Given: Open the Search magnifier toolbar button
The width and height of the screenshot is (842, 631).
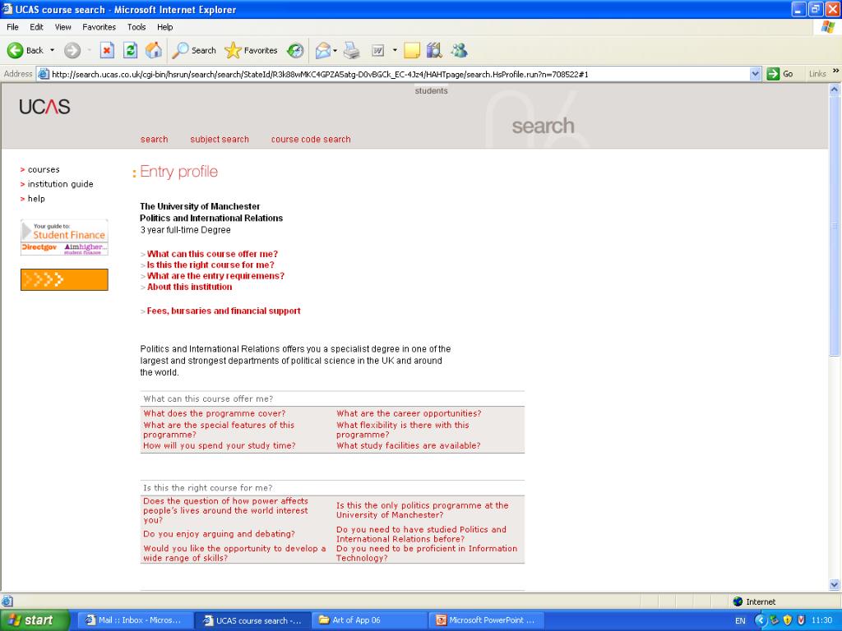Looking at the screenshot, I should [194, 50].
